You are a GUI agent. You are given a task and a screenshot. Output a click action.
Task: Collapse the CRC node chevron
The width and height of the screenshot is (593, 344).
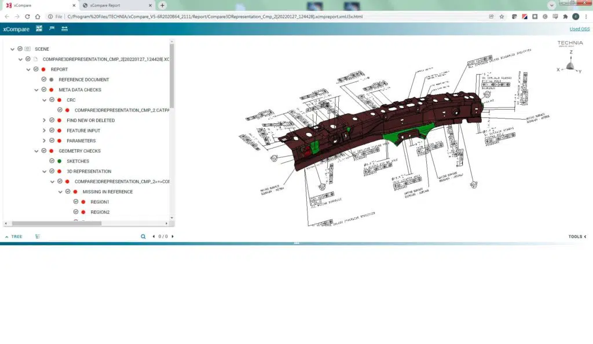44,100
